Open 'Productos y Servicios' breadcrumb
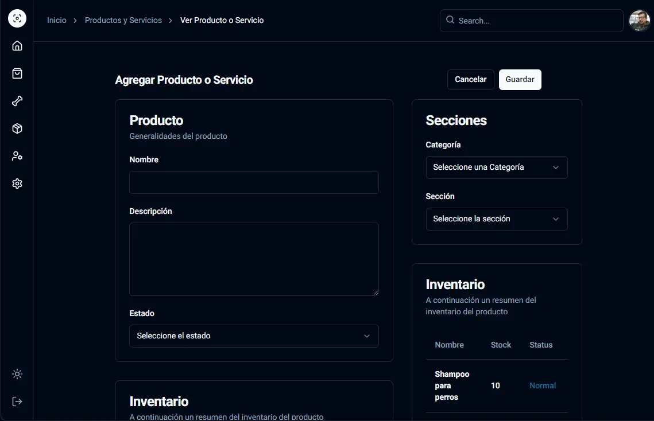The height and width of the screenshot is (421, 654). pos(123,20)
